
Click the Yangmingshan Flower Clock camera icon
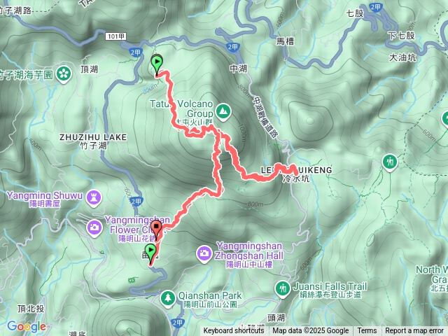click(x=94, y=228)
